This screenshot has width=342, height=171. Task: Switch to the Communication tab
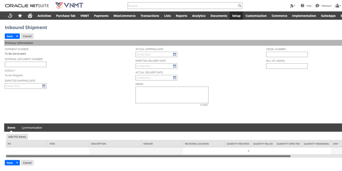(32, 128)
